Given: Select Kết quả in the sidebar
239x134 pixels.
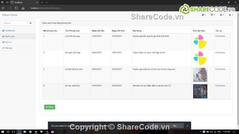Looking at the screenshot, I should pyautogui.click(x=7, y=48).
